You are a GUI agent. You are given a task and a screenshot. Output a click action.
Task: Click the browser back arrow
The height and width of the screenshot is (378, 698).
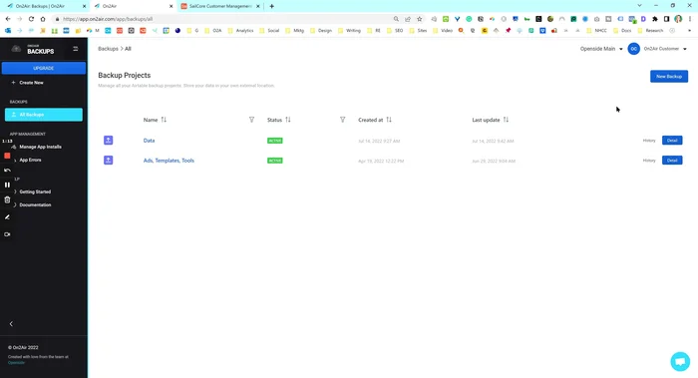[8, 19]
